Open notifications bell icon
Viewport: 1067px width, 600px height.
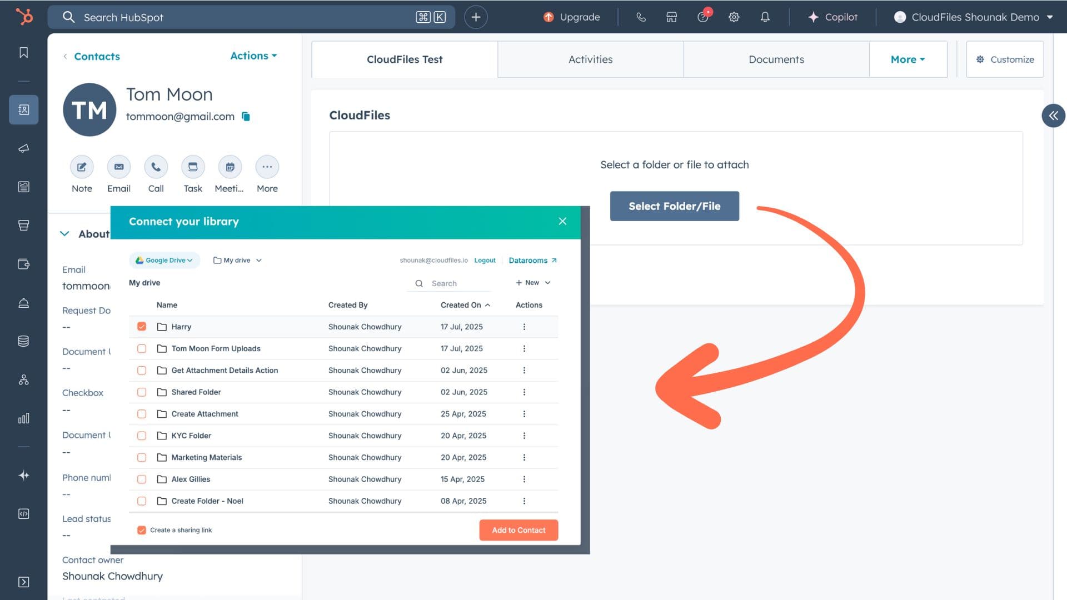[765, 17]
